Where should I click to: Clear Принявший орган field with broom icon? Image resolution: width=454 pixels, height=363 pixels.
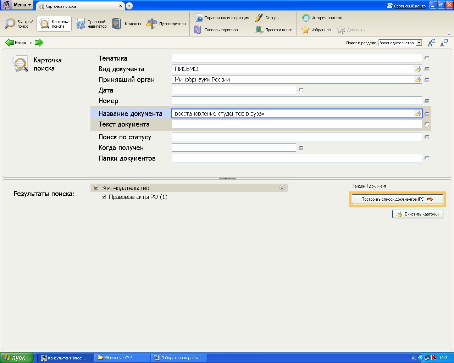[x=418, y=79]
